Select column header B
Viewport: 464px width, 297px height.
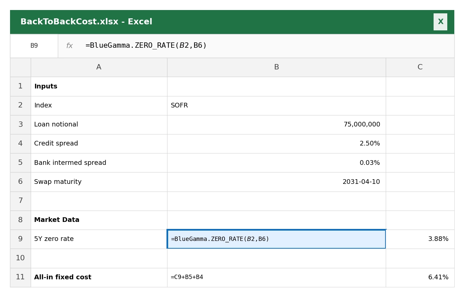pos(276,67)
